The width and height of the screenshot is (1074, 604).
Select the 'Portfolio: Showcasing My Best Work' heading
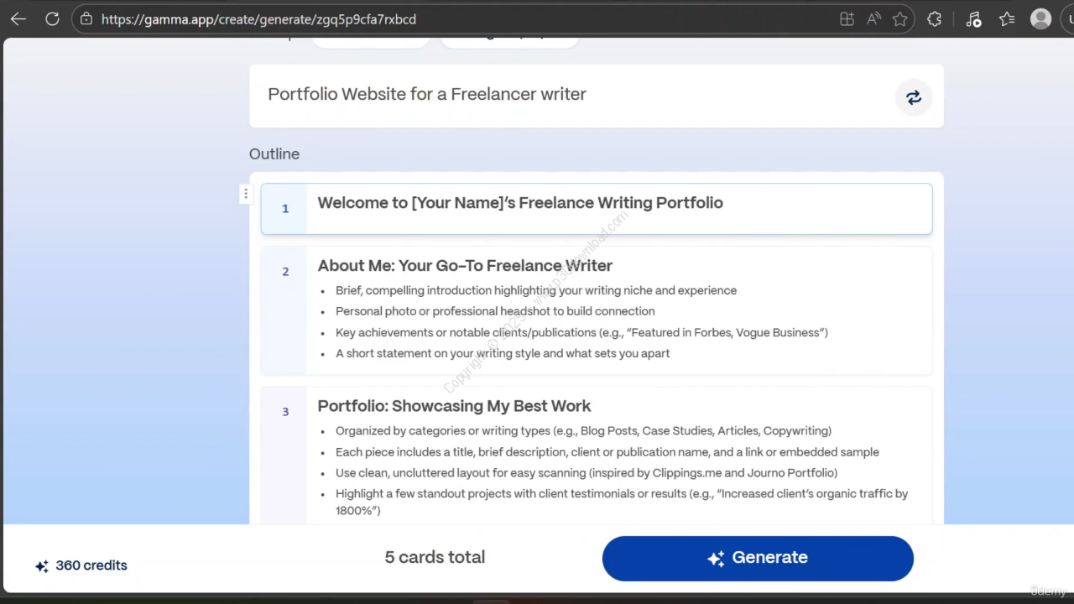(454, 406)
